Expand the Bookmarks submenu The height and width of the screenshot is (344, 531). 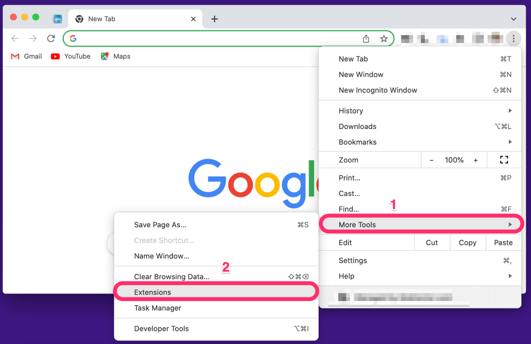pos(420,142)
